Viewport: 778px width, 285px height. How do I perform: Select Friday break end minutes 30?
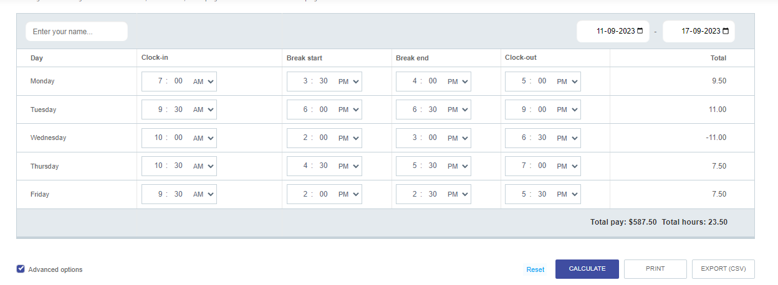433,194
